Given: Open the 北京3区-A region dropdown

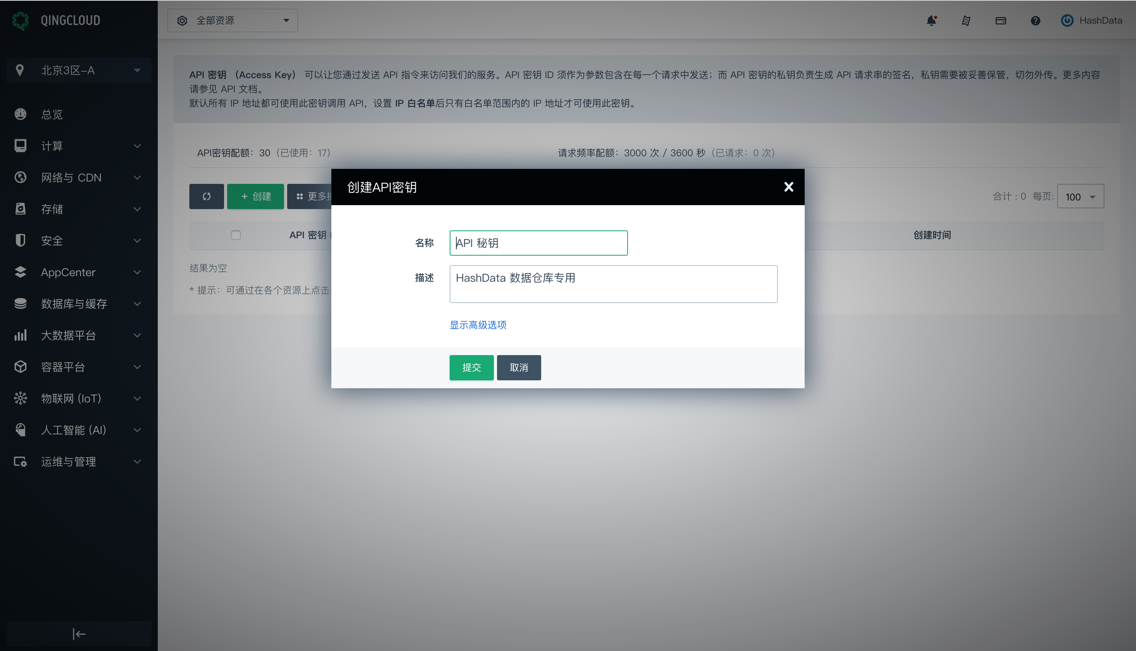Looking at the screenshot, I should 78,70.
